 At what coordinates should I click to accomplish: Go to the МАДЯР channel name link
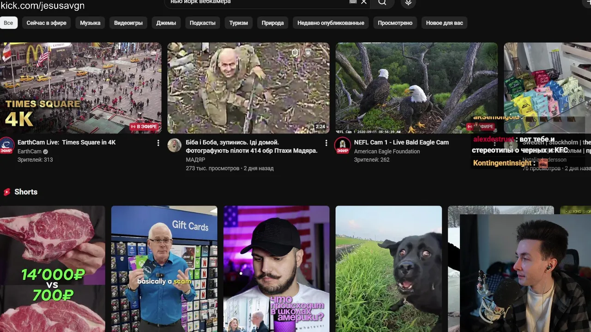[195, 160]
